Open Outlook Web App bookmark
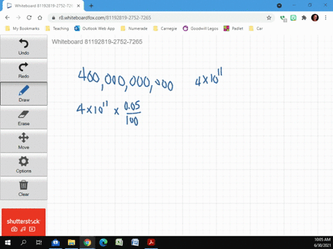Image resolution: width=333 pixels, height=249 pixels. pyautogui.click(x=94, y=28)
